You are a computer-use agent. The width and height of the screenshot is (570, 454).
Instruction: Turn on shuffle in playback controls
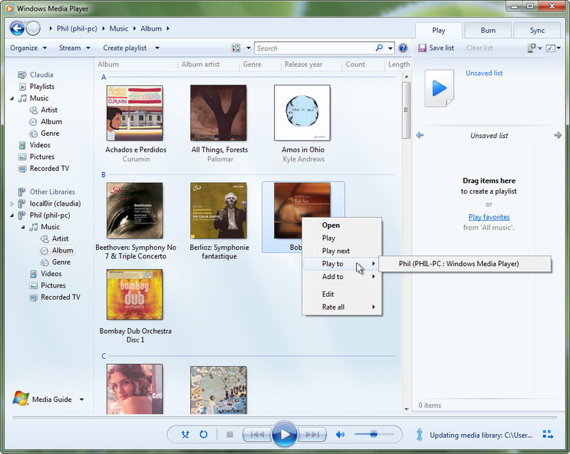[185, 434]
